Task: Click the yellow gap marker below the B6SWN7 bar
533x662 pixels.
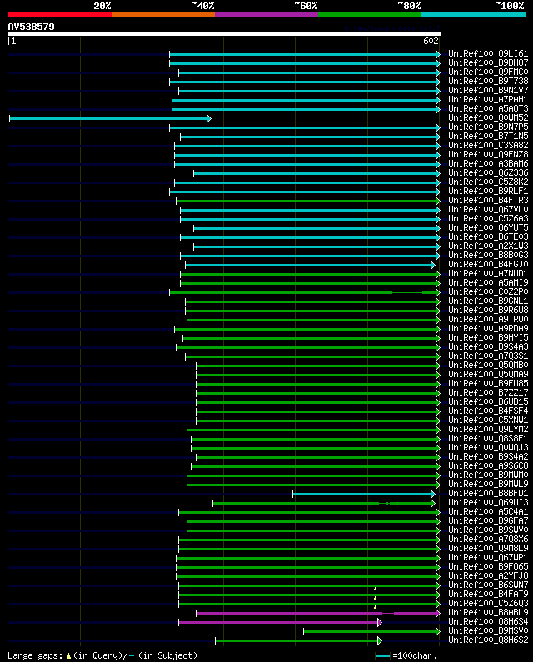Action: click(375, 589)
